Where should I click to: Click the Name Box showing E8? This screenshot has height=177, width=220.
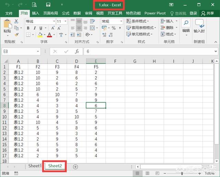pyautogui.click(x=21, y=52)
